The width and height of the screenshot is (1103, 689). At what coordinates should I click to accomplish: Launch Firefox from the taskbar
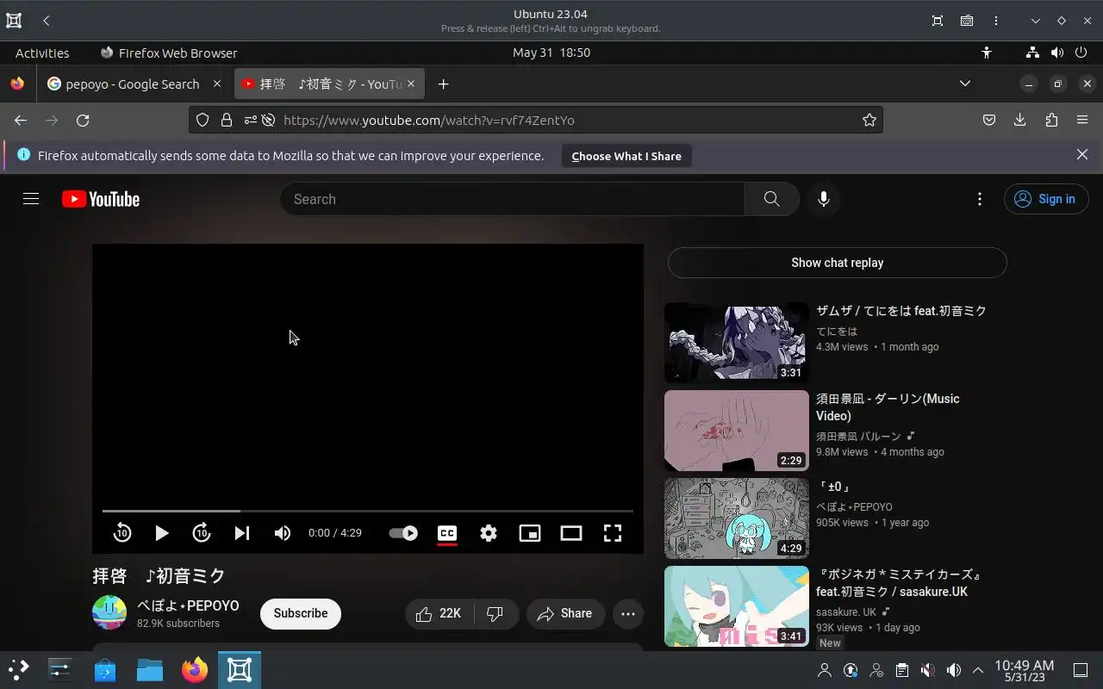[x=195, y=670]
